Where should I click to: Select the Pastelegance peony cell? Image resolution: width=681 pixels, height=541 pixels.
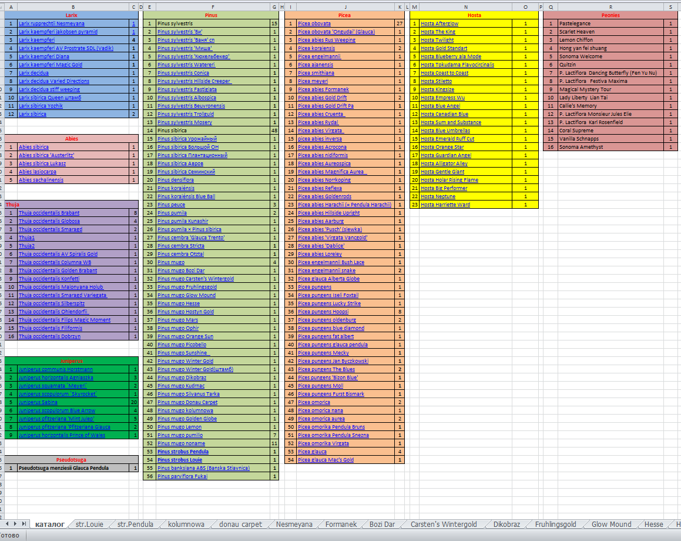point(610,24)
